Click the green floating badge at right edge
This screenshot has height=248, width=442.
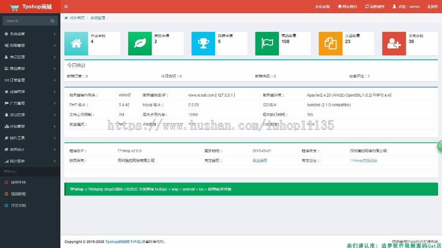tap(440, 146)
